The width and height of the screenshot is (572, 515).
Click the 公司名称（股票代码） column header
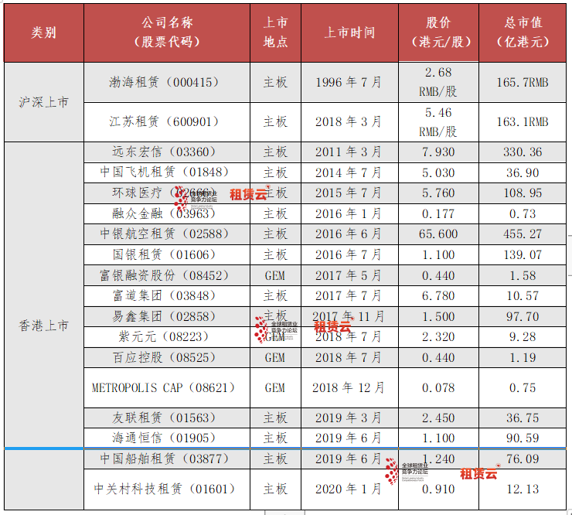coord(167,32)
